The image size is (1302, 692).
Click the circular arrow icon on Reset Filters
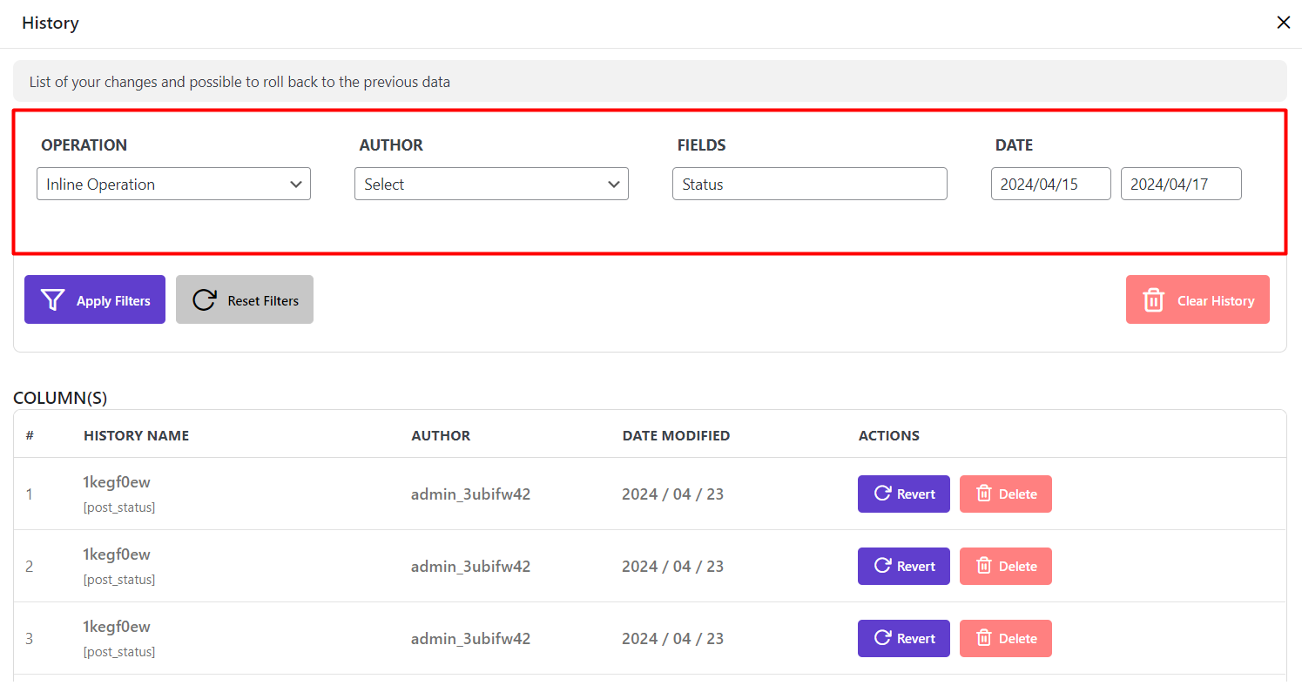(205, 300)
